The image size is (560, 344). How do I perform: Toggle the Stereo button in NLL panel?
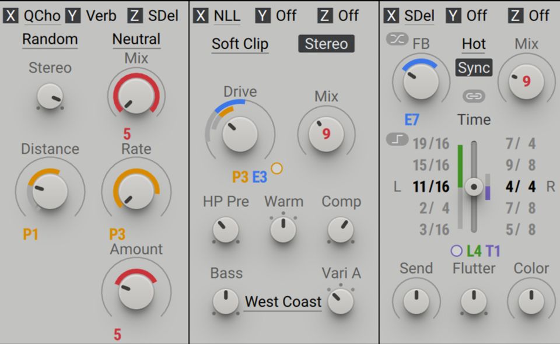326,44
